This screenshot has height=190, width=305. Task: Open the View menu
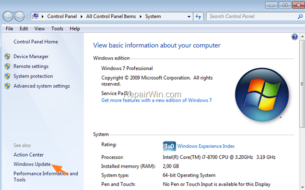pos(40,29)
